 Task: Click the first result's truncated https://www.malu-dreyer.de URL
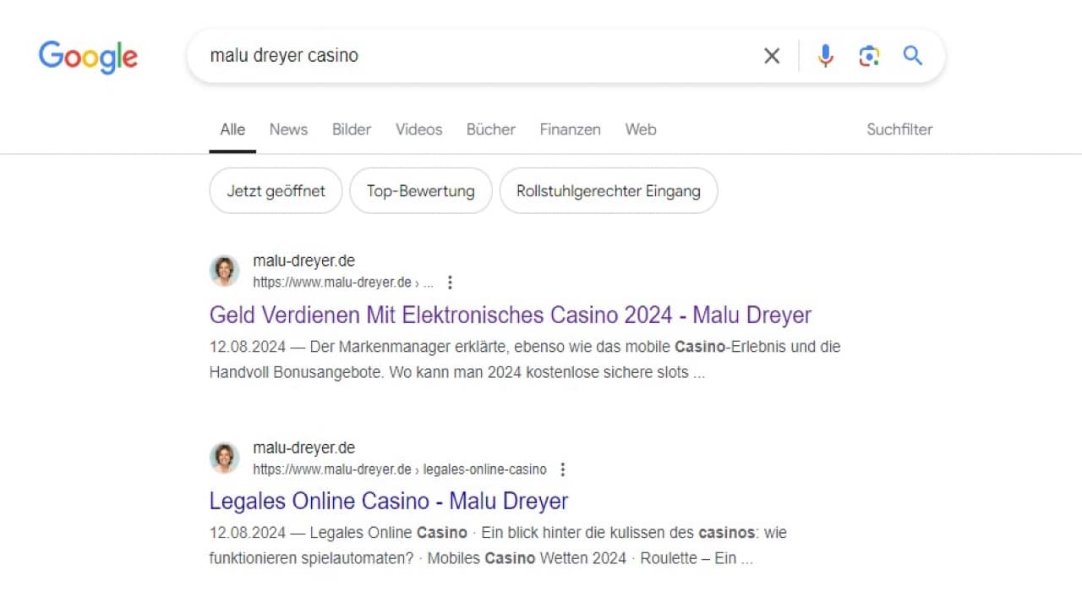coord(342,283)
